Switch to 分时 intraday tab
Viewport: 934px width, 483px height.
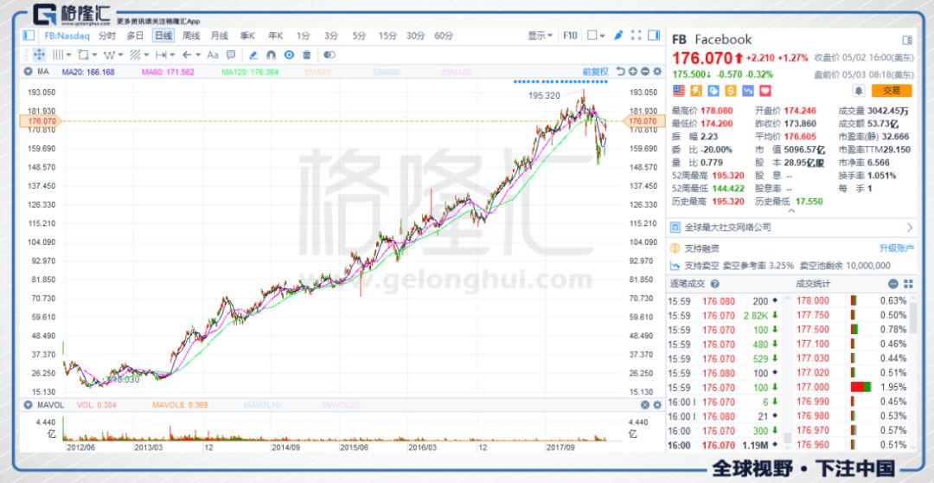point(107,35)
